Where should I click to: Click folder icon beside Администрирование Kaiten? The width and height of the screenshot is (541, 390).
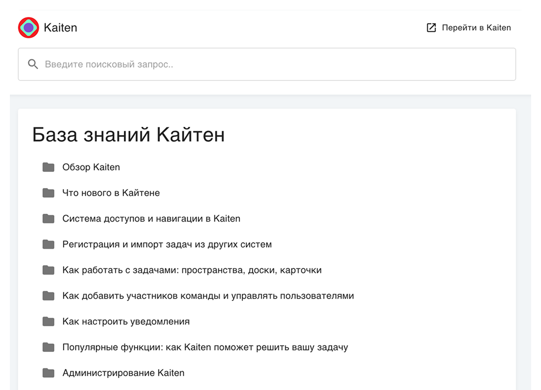pyautogui.click(x=48, y=373)
